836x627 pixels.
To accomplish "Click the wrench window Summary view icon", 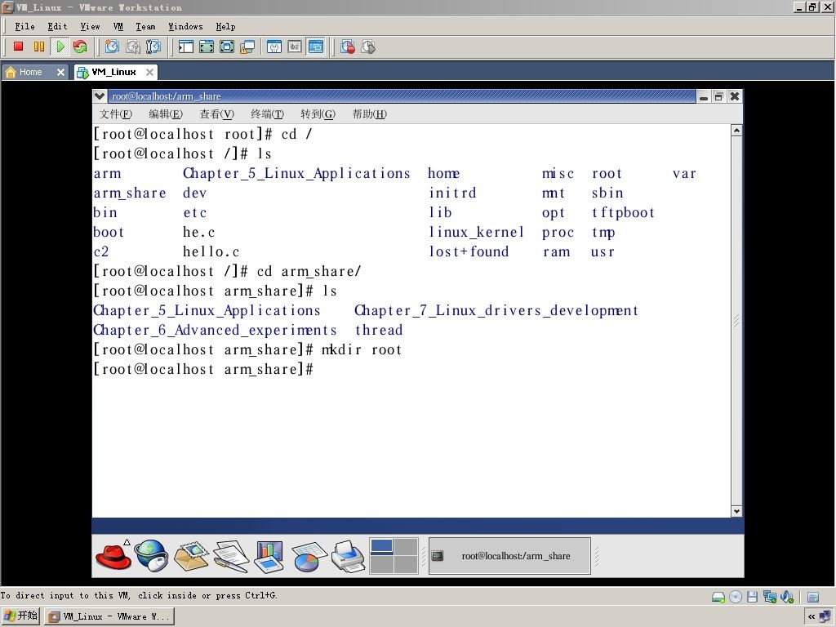I will tap(274, 47).
